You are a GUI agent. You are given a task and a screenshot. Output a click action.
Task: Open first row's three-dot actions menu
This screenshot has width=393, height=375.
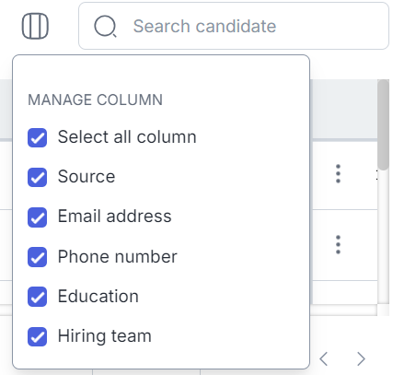tap(338, 174)
